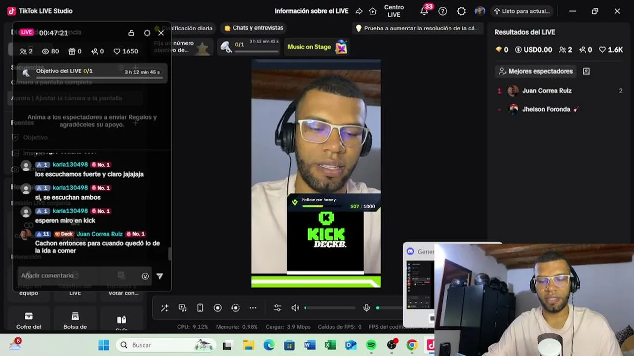Open Chats y entrevistas tab

(254, 28)
